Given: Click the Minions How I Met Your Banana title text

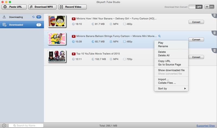Looking at the screenshot, I should (116, 18).
